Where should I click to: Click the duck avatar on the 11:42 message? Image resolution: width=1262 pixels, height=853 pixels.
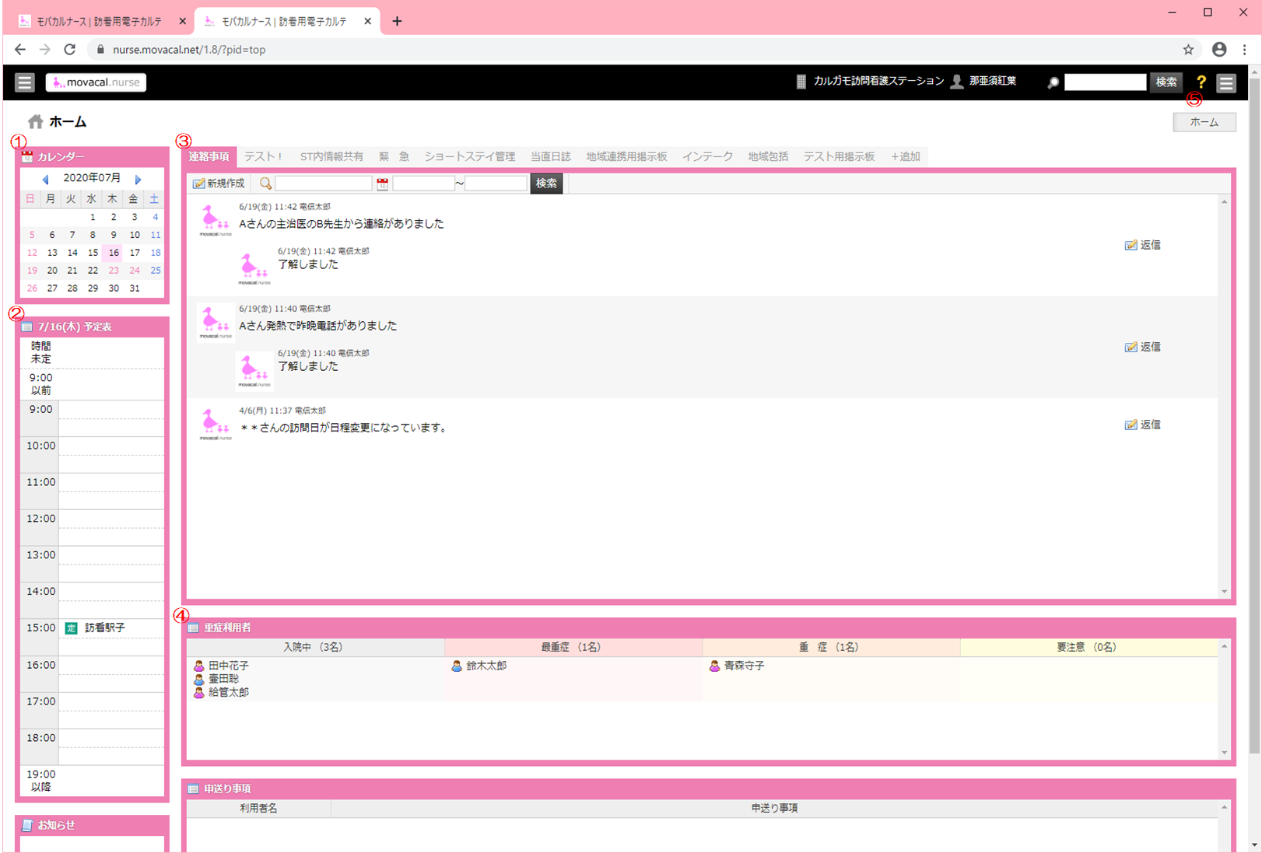click(x=215, y=220)
